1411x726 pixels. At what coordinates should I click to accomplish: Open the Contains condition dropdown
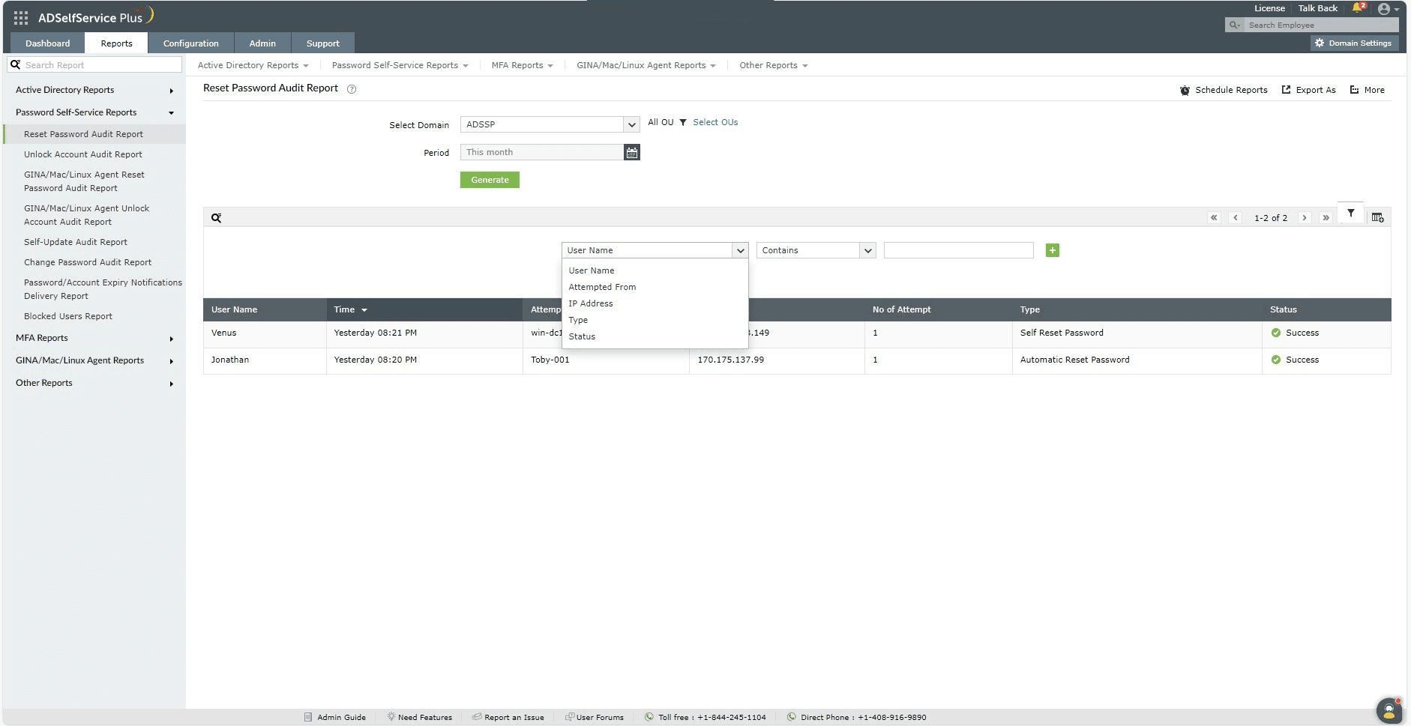point(816,250)
